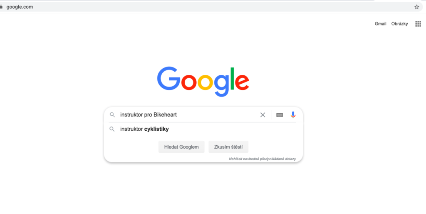426x214 pixels.
Task: Click the Hledat Googlem button
Action: click(181, 147)
